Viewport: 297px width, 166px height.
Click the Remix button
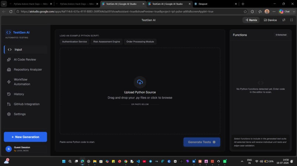pos(251,20)
